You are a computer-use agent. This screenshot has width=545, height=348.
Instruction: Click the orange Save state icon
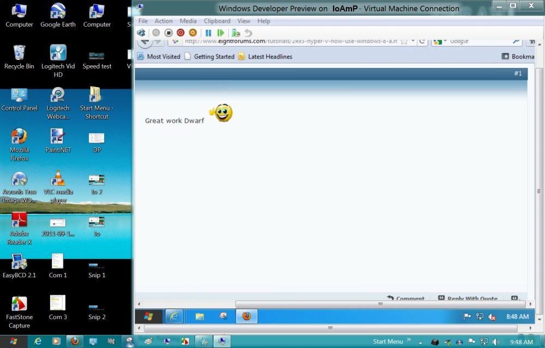pyautogui.click(x=192, y=33)
